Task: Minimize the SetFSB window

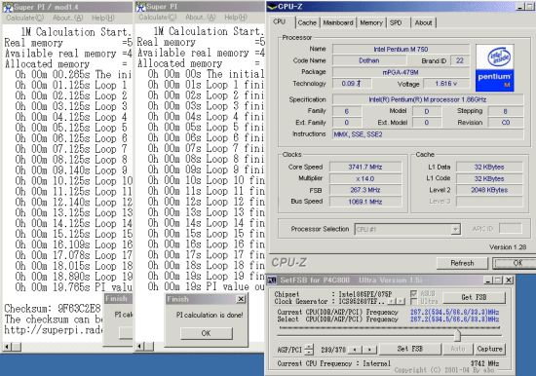Action: coord(488,281)
